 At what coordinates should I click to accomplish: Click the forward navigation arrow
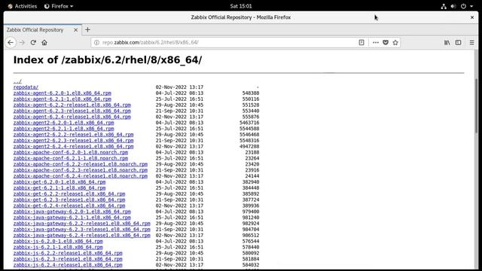click(x=22, y=42)
